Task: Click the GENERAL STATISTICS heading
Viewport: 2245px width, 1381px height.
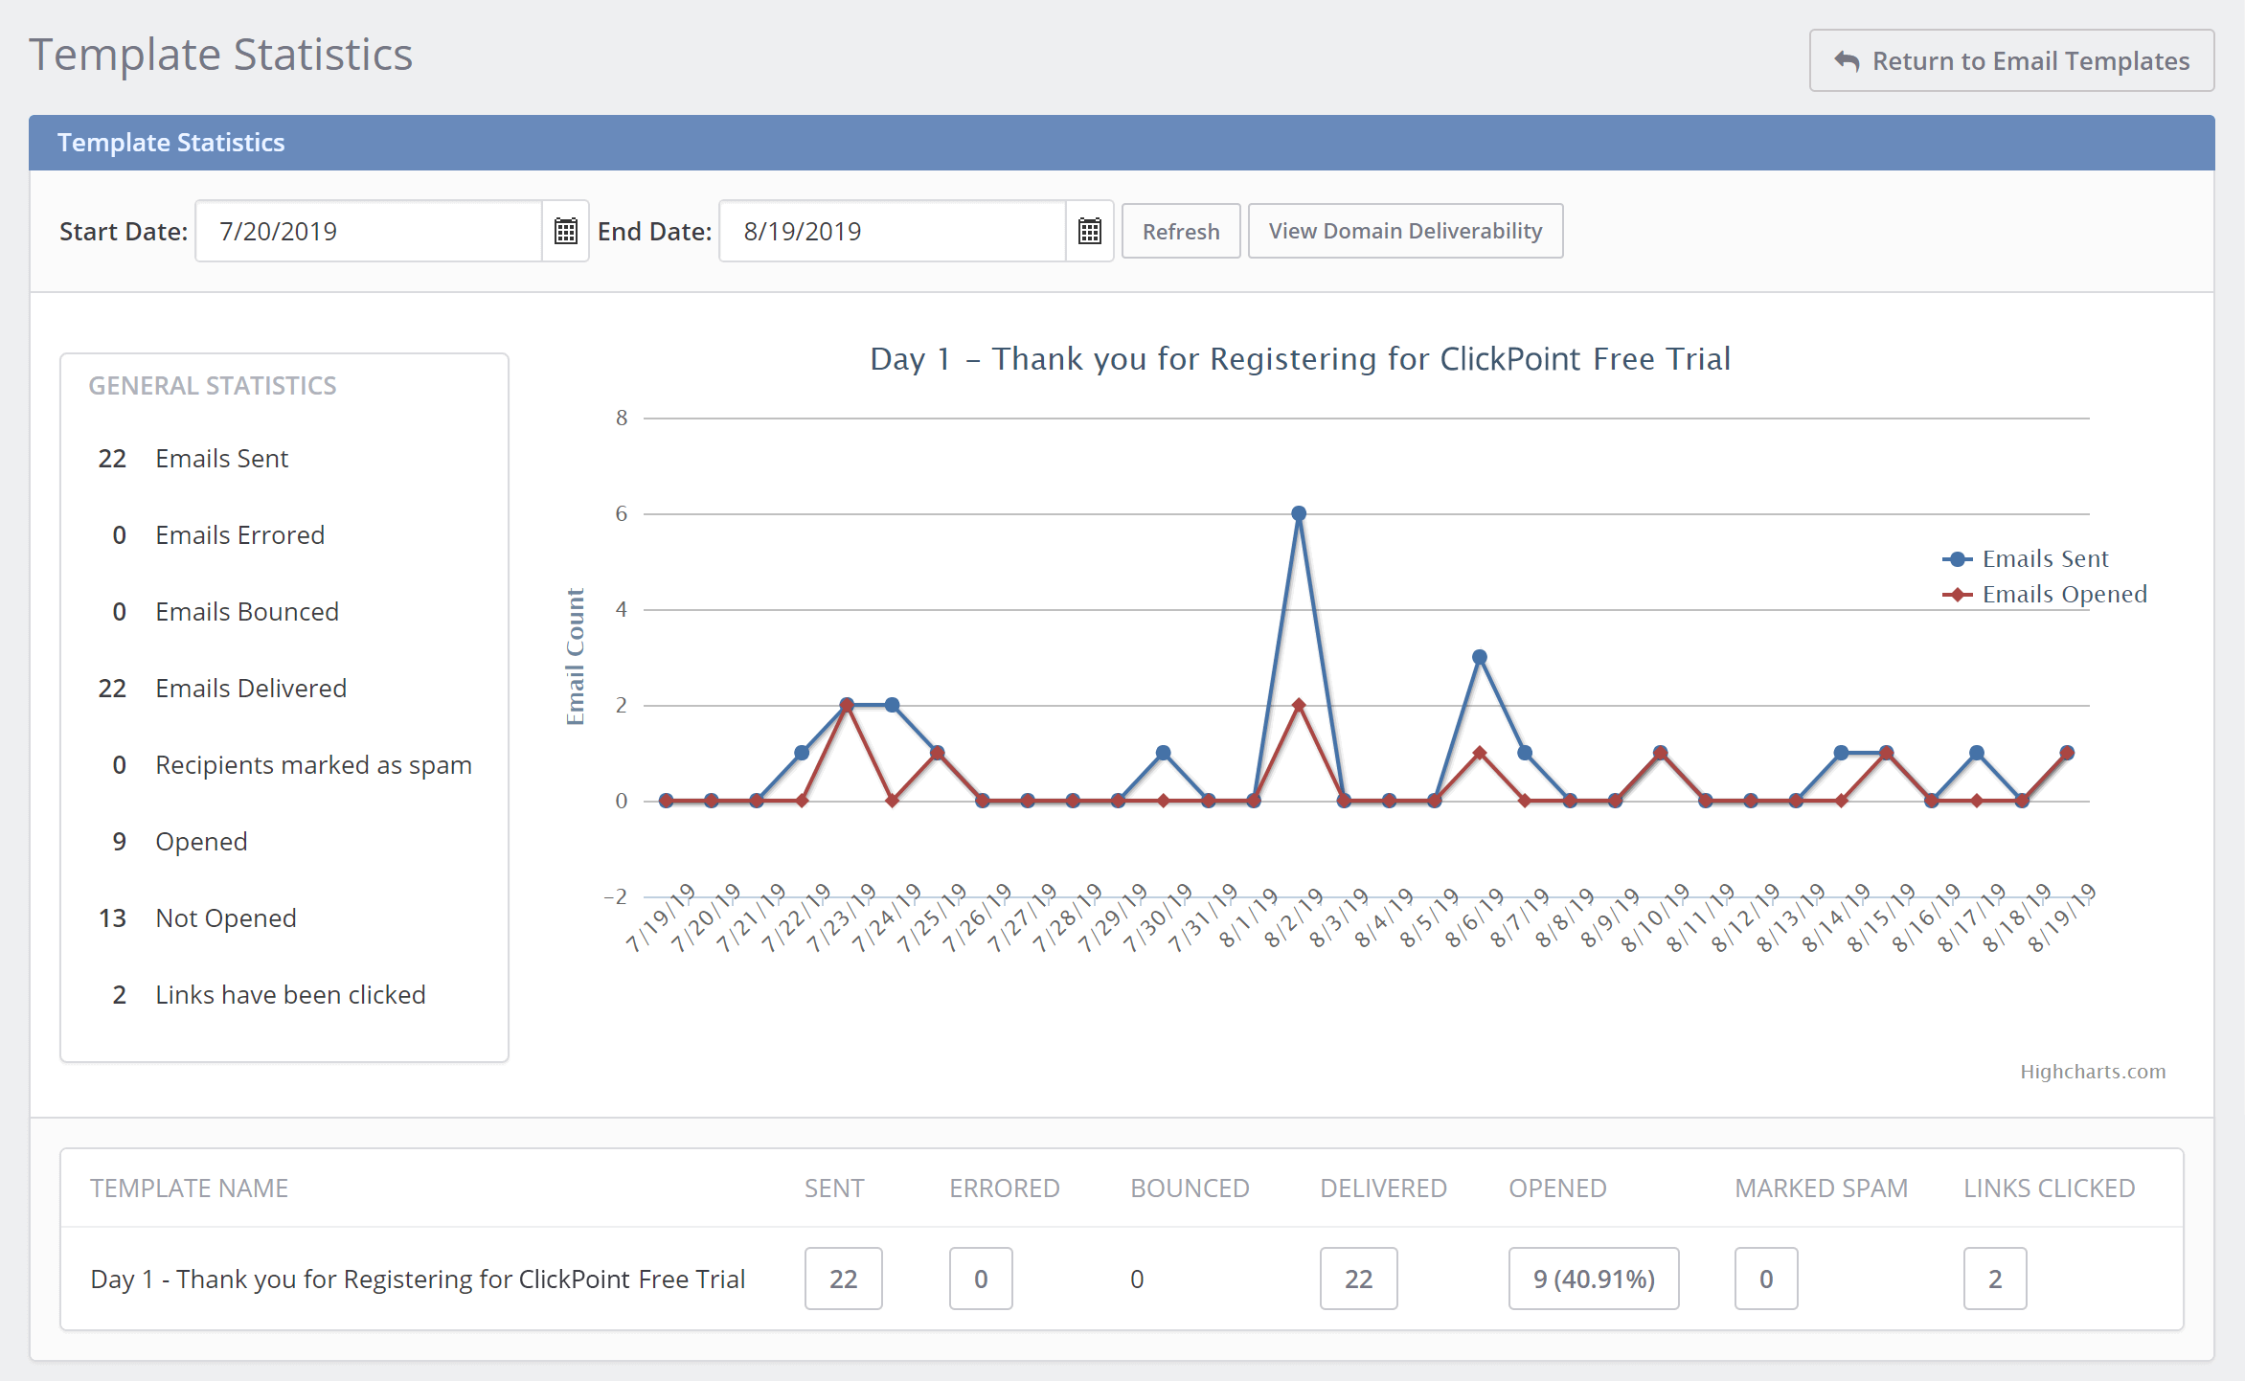Action: click(x=213, y=385)
